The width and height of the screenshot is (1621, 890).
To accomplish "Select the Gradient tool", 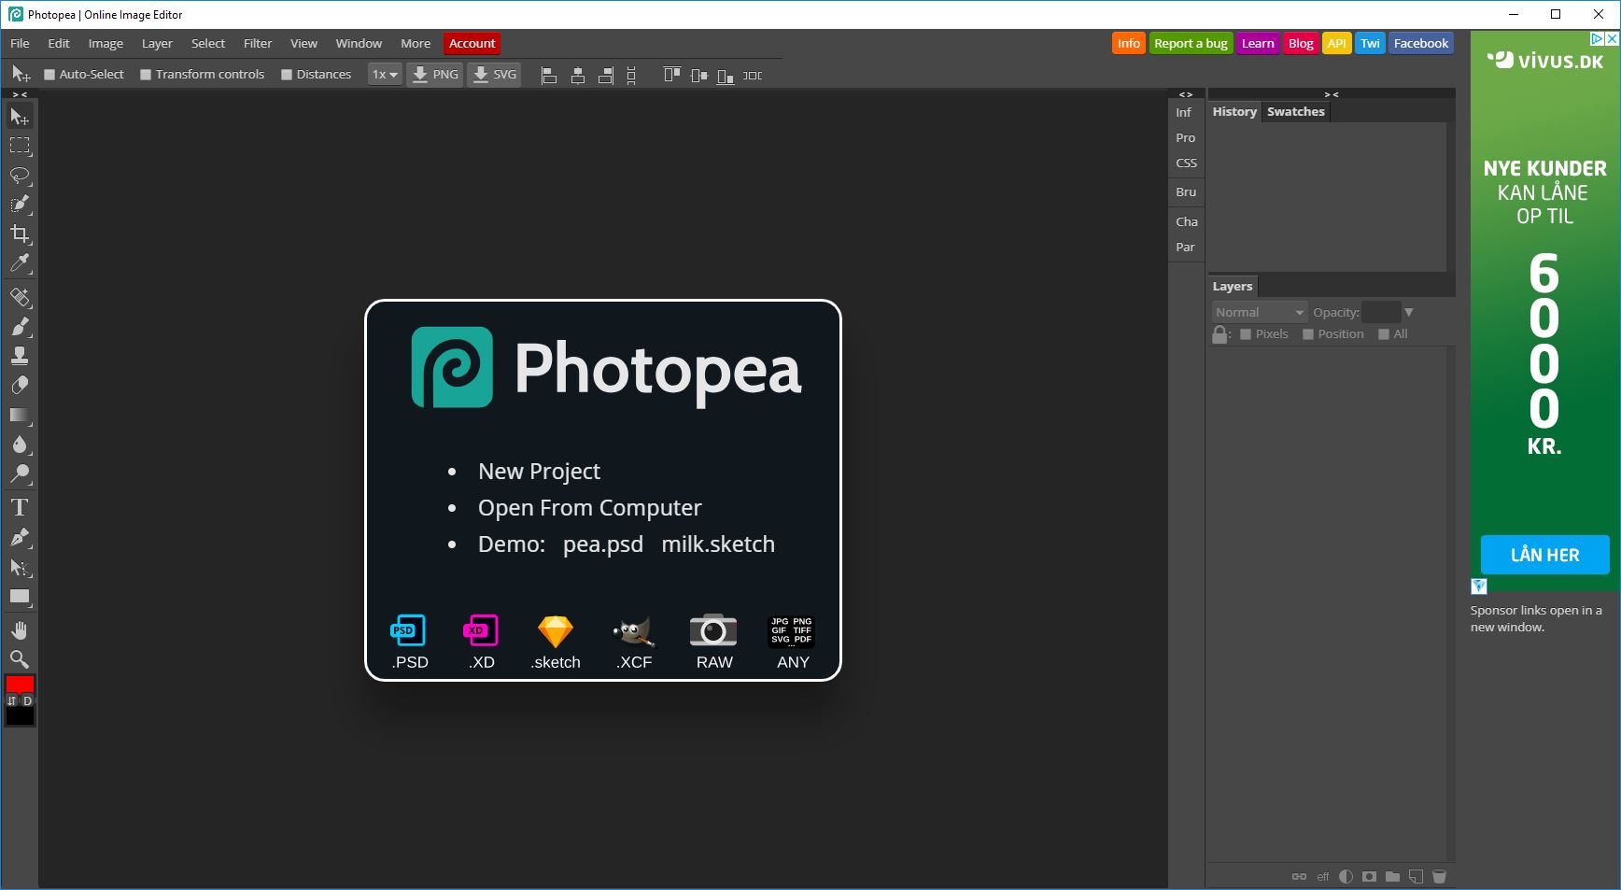I will click(x=20, y=415).
